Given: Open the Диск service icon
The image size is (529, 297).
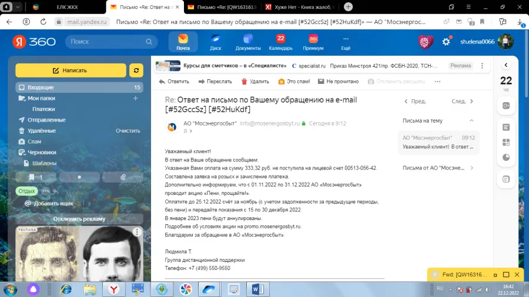Looking at the screenshot, I should point(215,42).
